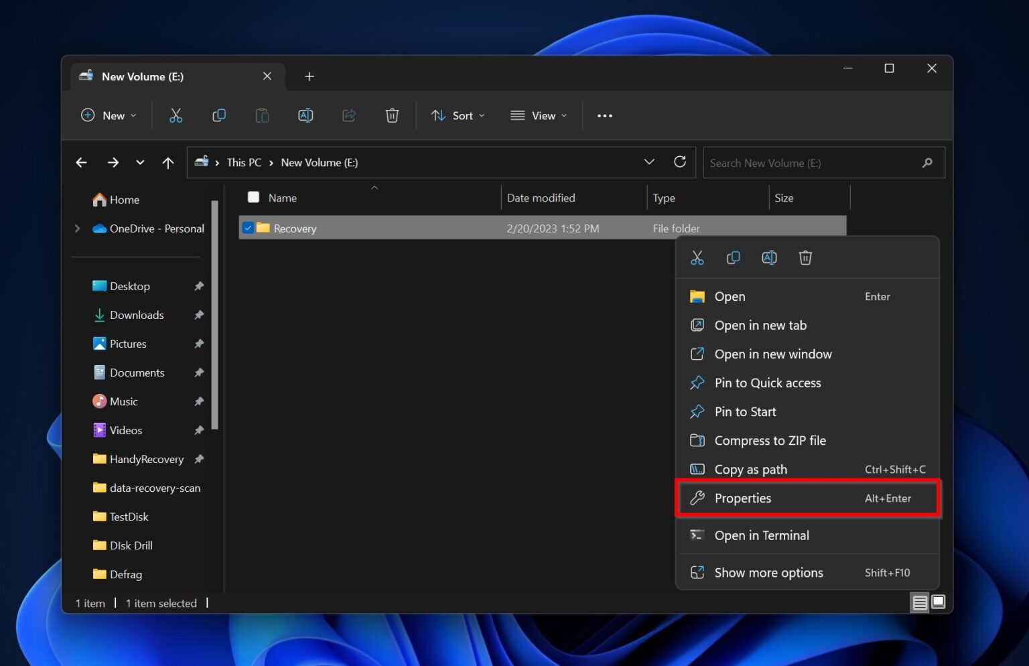Open the Downloads folder in the sidebar
Image resolution: width=1029 pixels, height=666 pixels.
pos(137,315)
